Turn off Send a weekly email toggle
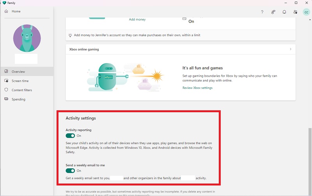The height and width of the screenshot is (196, 312). (x=70, y=171)
